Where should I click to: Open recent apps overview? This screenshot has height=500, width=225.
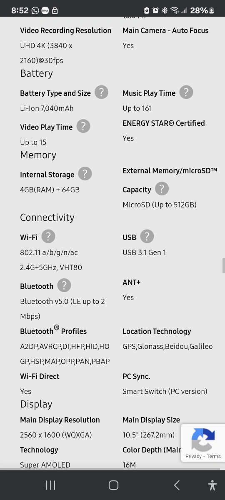50,485
